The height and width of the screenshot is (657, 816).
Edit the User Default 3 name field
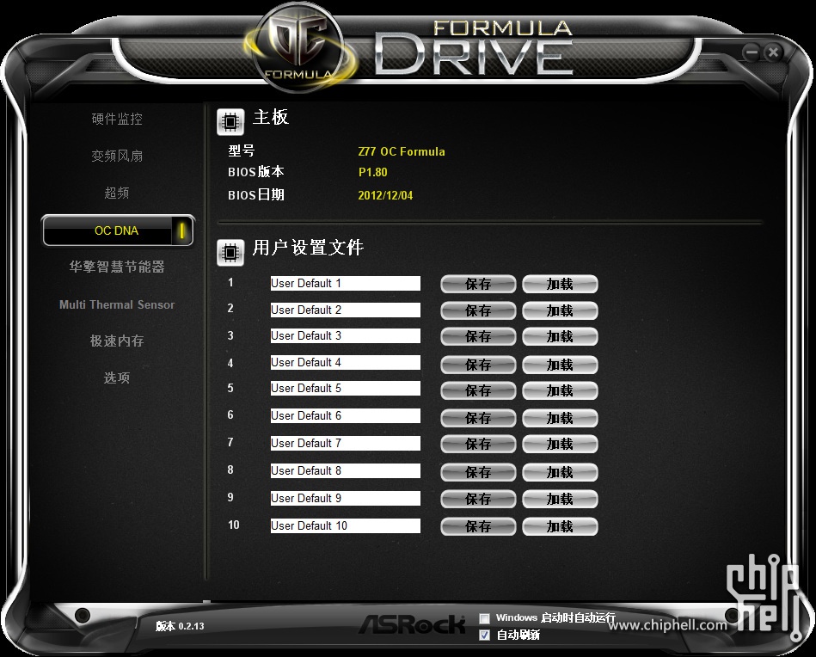tap(345, 335)
